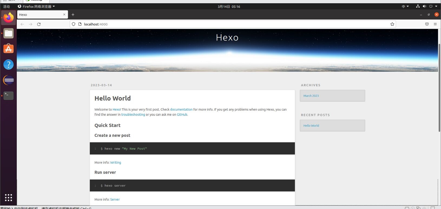The height and width of the screenshot is (209, 441).
Task: Open the Firefox hamburger application menu
Action: (435, 24)
